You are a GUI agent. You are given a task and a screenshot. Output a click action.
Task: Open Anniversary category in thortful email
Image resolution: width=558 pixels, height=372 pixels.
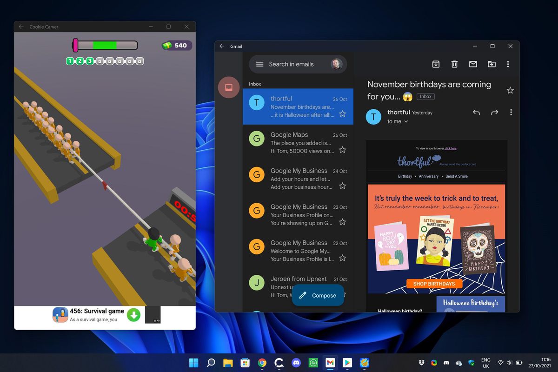[x=429, y=176]
